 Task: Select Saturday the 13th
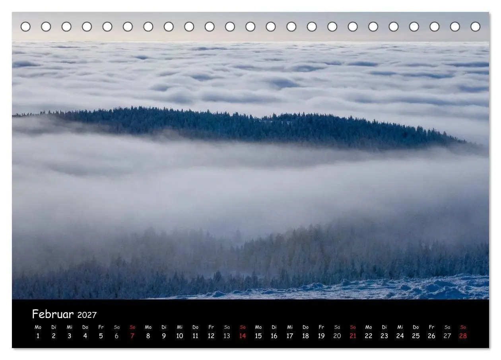pyautogui.click(x=227, y=336)
